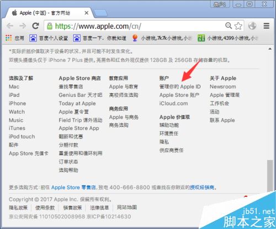Click the vertical scrollbar thumb

point(270,176)
